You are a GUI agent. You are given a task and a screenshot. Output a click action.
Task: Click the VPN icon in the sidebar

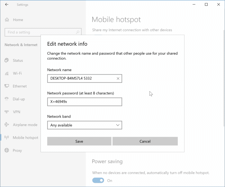7,112
